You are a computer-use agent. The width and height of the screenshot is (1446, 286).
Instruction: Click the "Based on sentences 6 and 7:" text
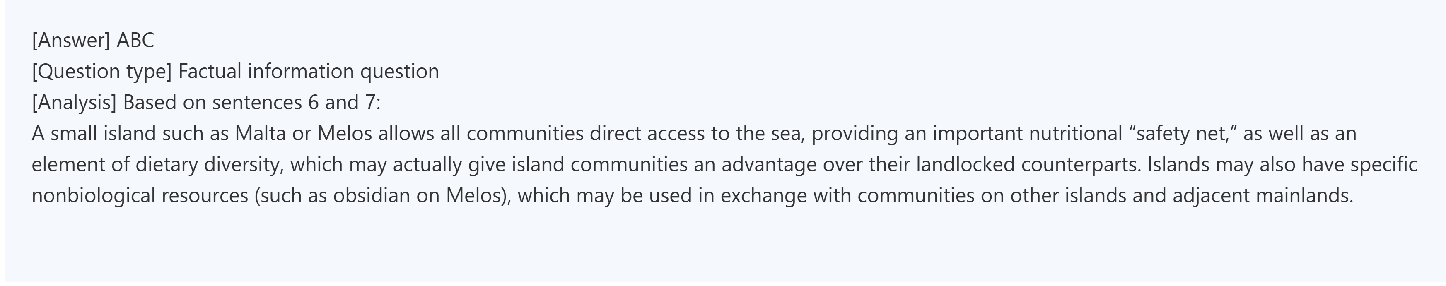[x=251, y=103]
